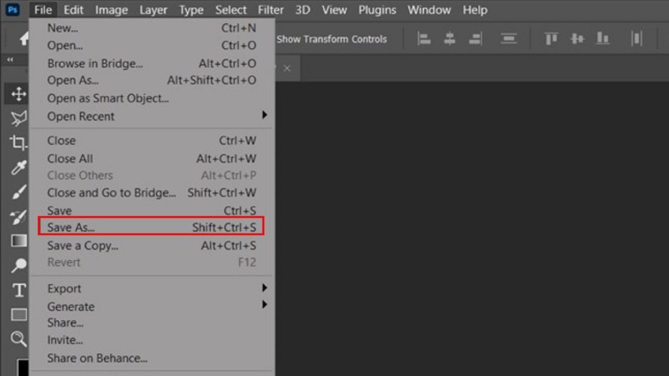Choose Close All menu entry
The height and width of the screenshot is (376, 669).
point(151,159)
